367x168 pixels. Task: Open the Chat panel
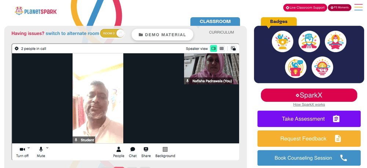133,152
